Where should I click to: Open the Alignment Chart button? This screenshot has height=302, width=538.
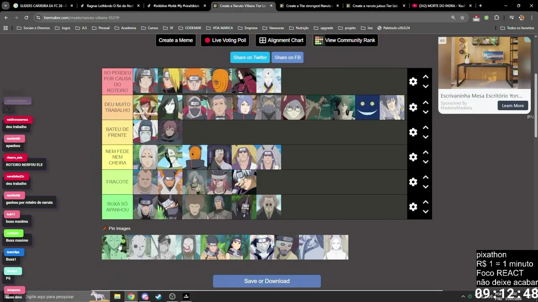[281, 40]
